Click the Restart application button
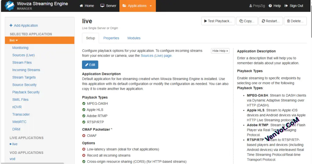312x164 pixels. (x=271, y=21)
